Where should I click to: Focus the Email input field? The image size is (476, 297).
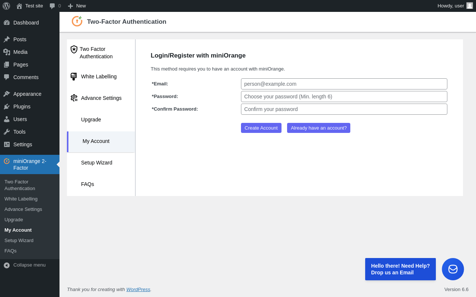tap(344, 84)
